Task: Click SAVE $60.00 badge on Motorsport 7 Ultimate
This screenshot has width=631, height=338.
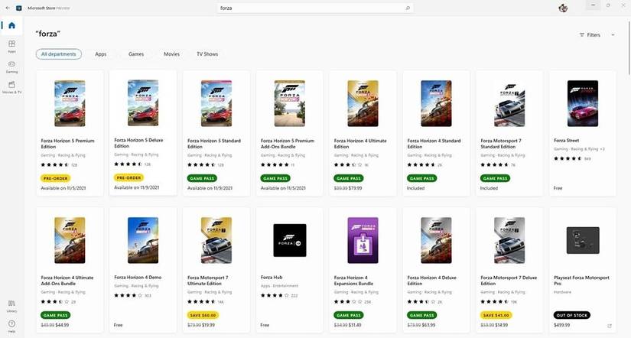Action: point(203,315)
